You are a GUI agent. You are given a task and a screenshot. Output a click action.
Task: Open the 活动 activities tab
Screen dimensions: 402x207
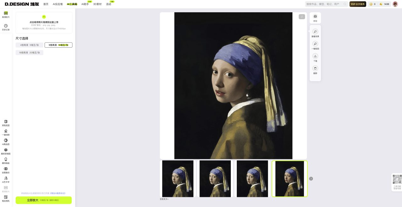click(109, 4)
